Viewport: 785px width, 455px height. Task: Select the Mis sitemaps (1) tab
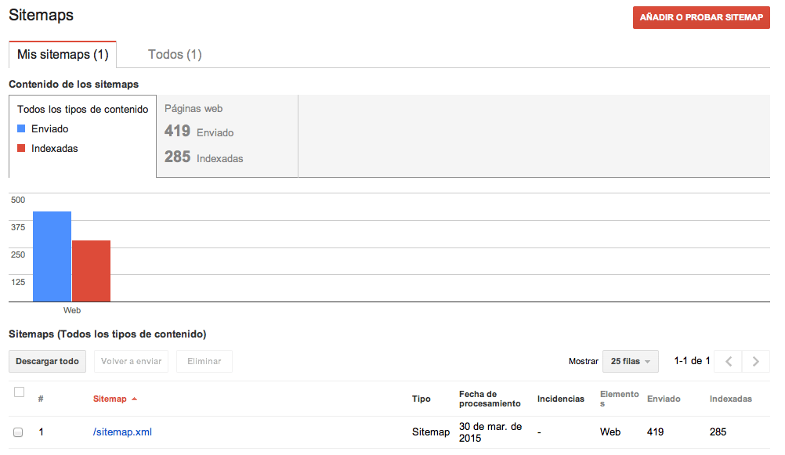click(62, 54)
